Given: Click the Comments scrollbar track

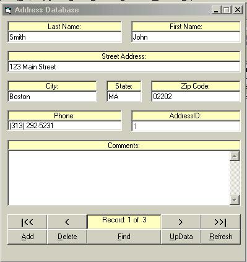Looking at the screenshot, I should tap(235, 178).
